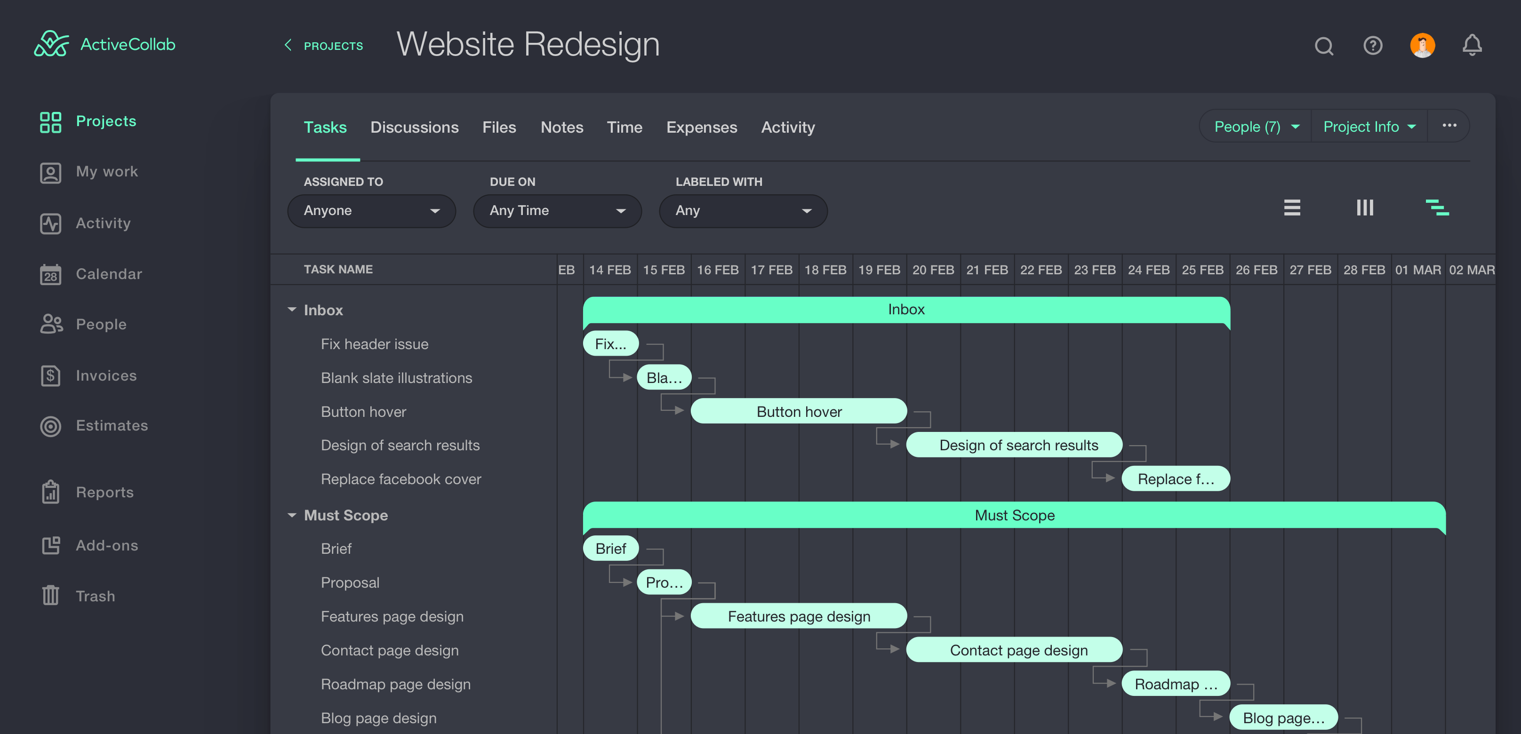Open Invoices in sidebar
1521x734 pixels.
point(88,375)
